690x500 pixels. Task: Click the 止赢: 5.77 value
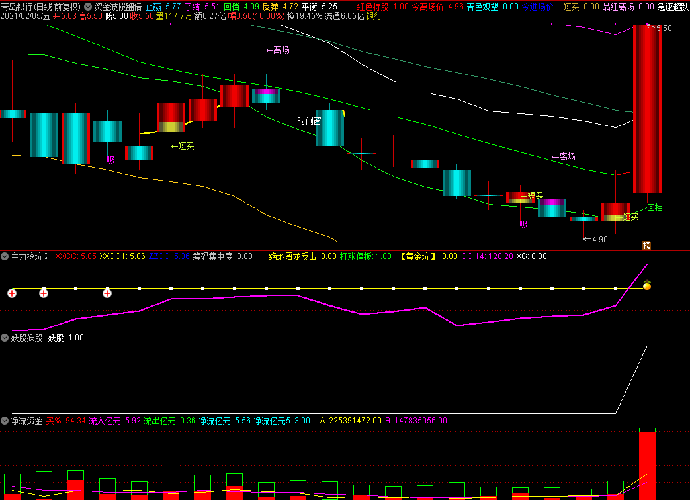pos(163,7)
